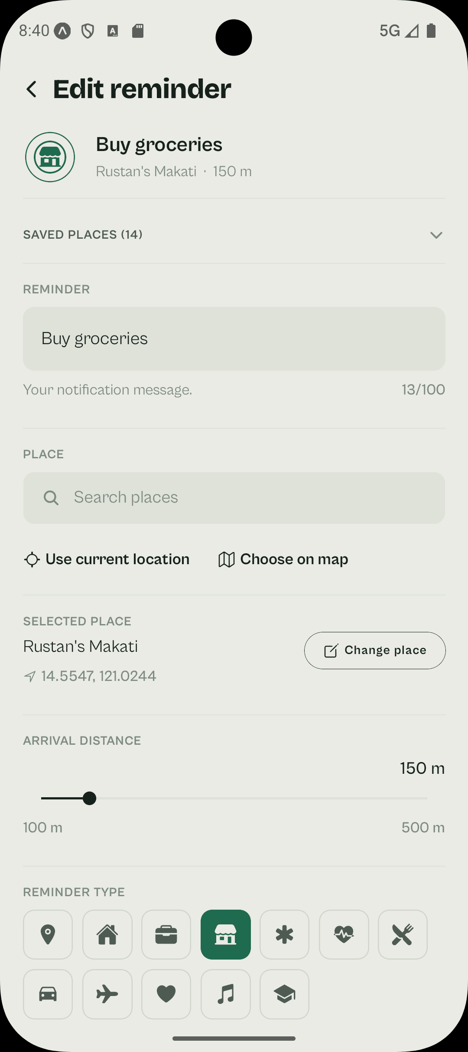Select the asterisk reminder type icon
The image size is (468, 1052).
285,934
